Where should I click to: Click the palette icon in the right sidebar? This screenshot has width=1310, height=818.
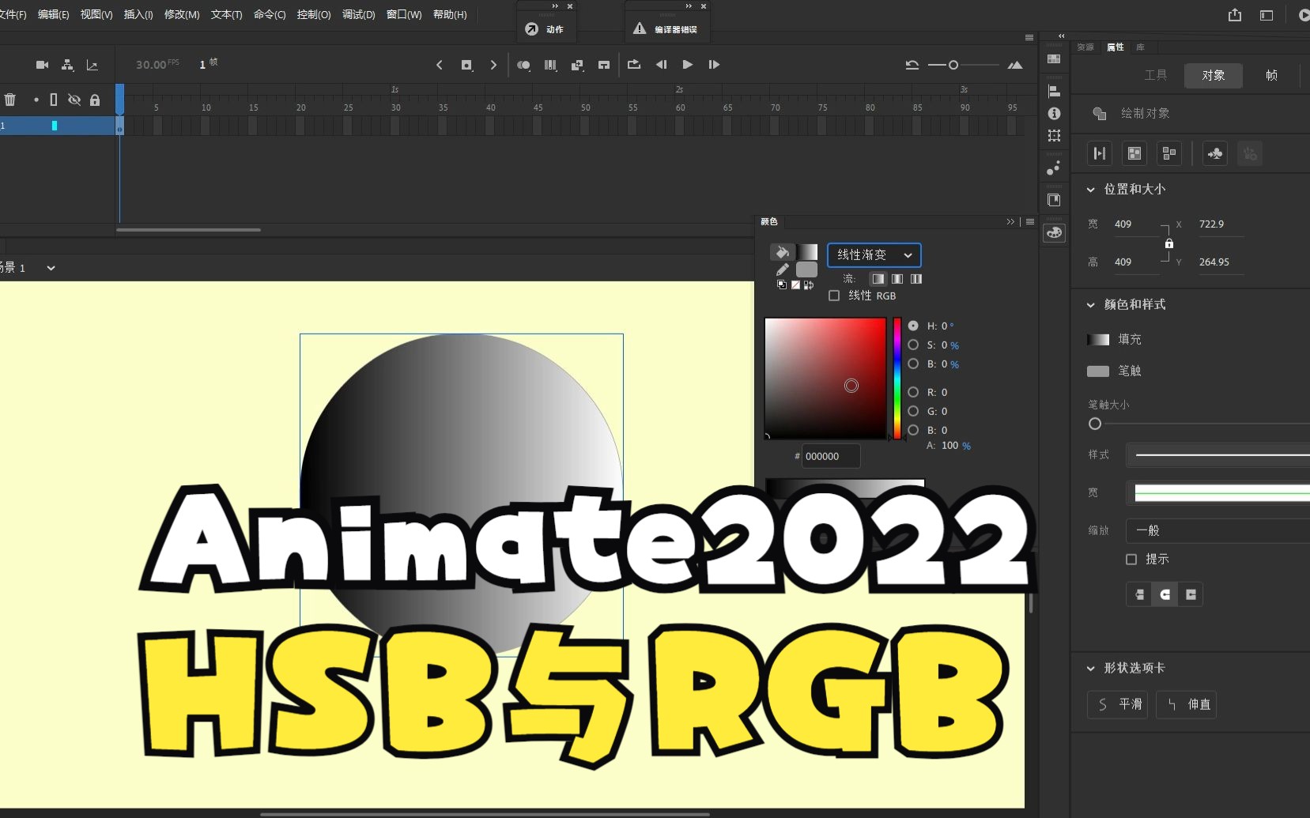pos(1055,233)
